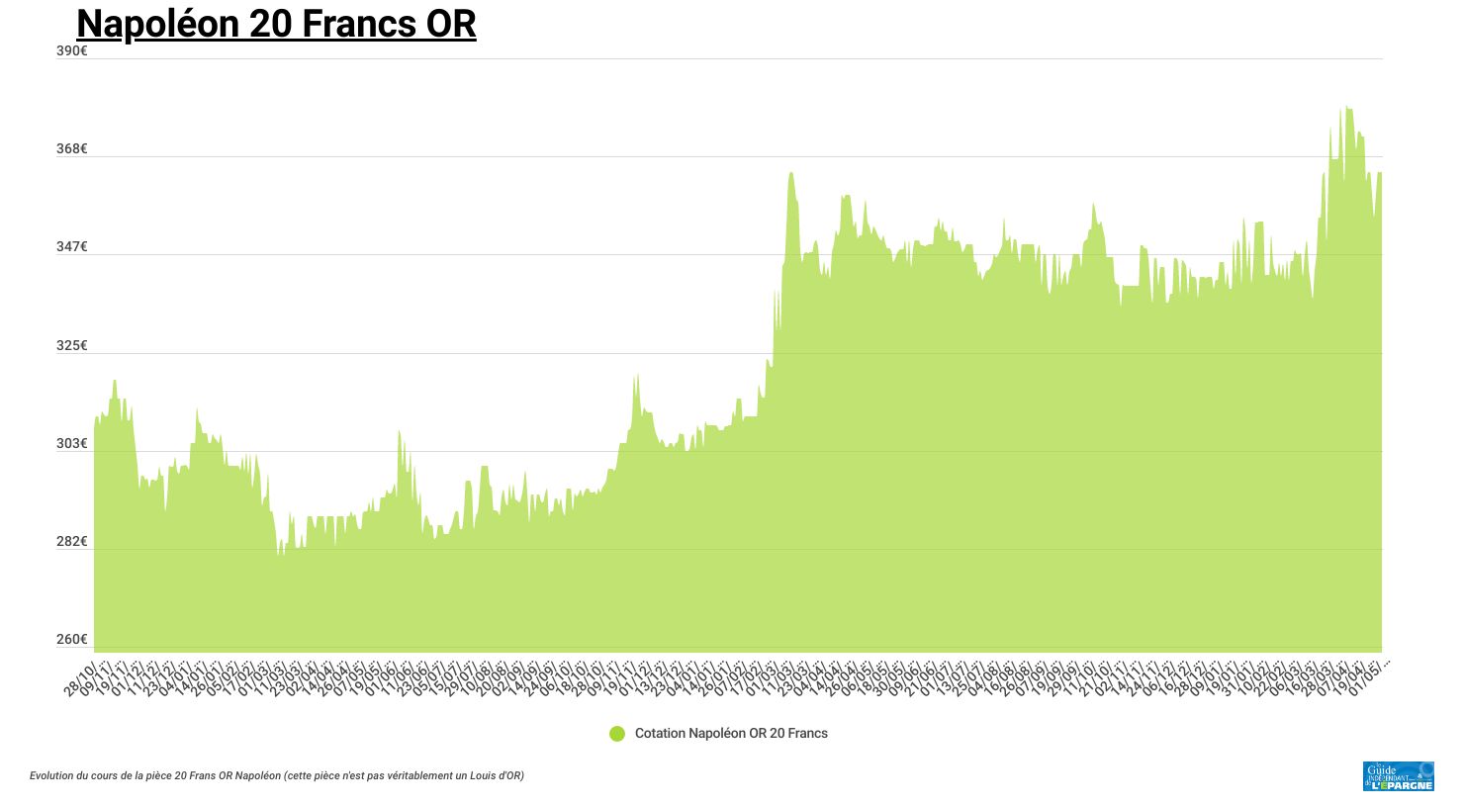Click the 260€ y-axis label

pyautogui.click(x=71, y=640)
